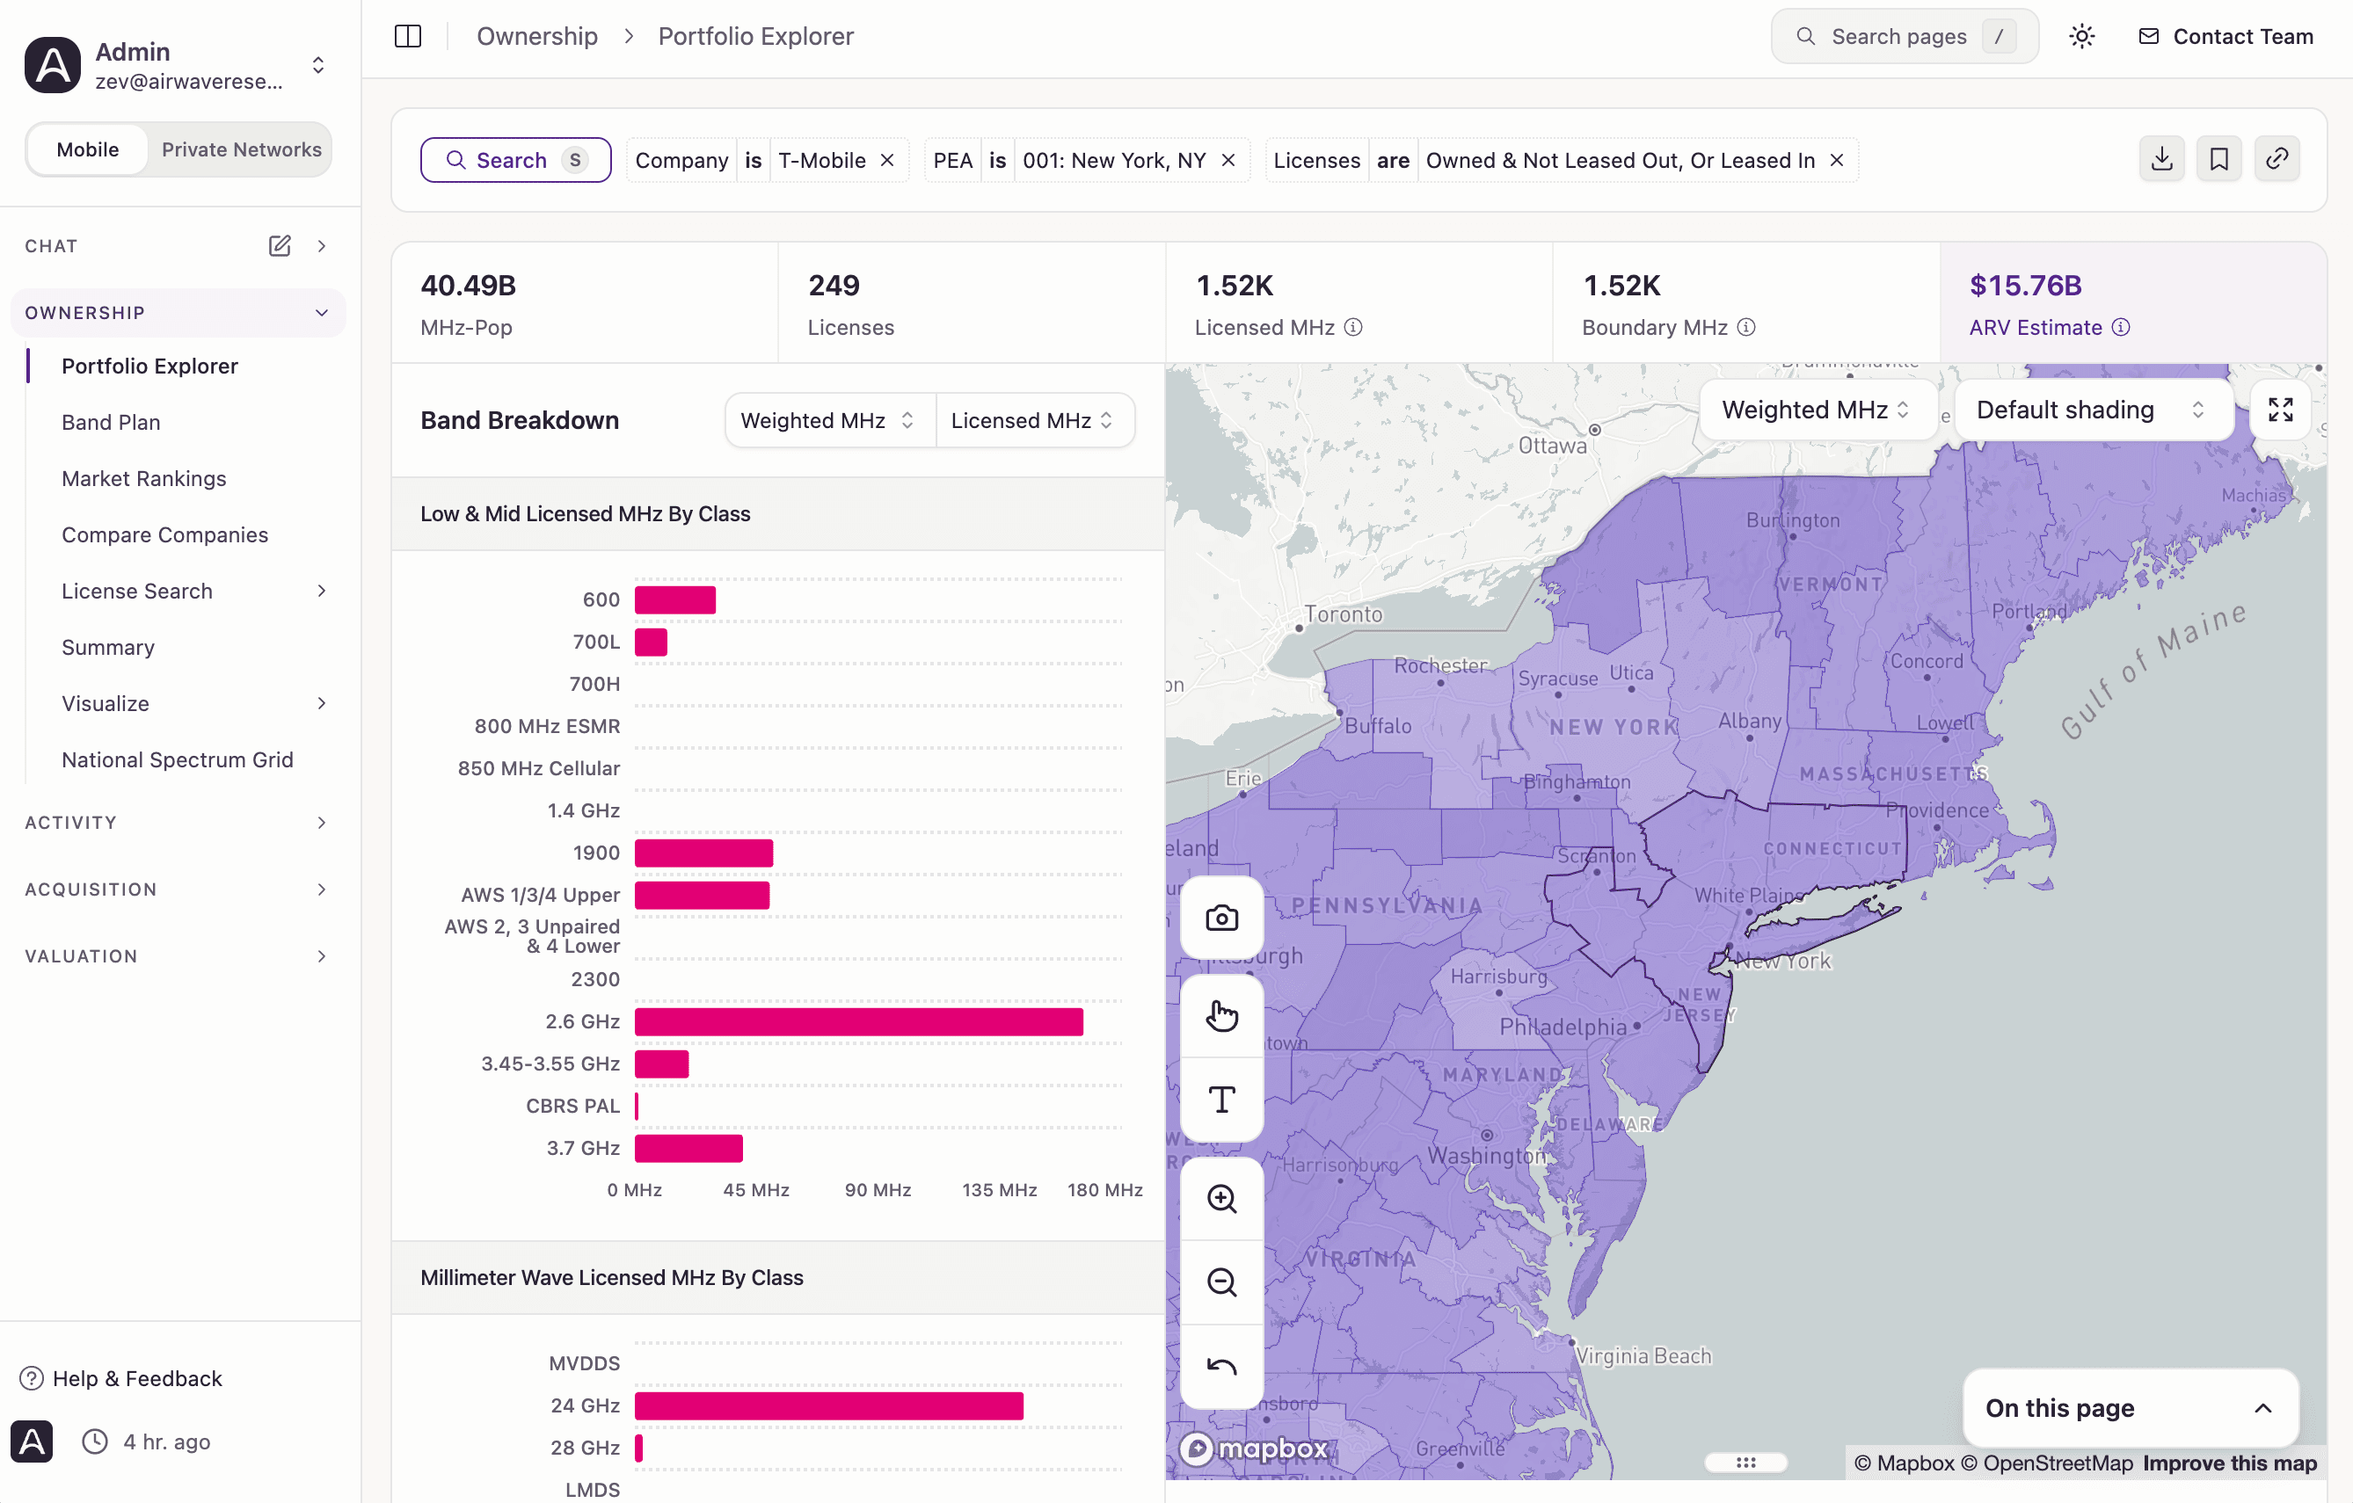2353x1503 pixels.
Task: Open the ARV Estimate info icon
Action: click(2121, 327)
